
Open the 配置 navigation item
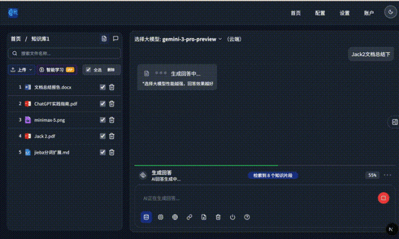(x=320, y=13)
